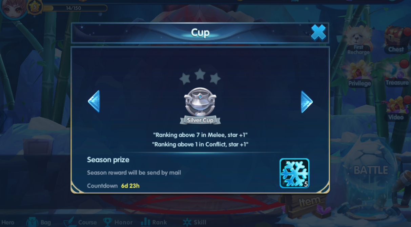Switch to the Hero tab

tap(8, 222)
